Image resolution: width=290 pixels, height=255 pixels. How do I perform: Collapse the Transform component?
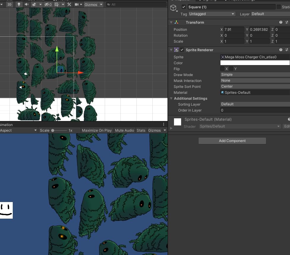click(171, 22)
